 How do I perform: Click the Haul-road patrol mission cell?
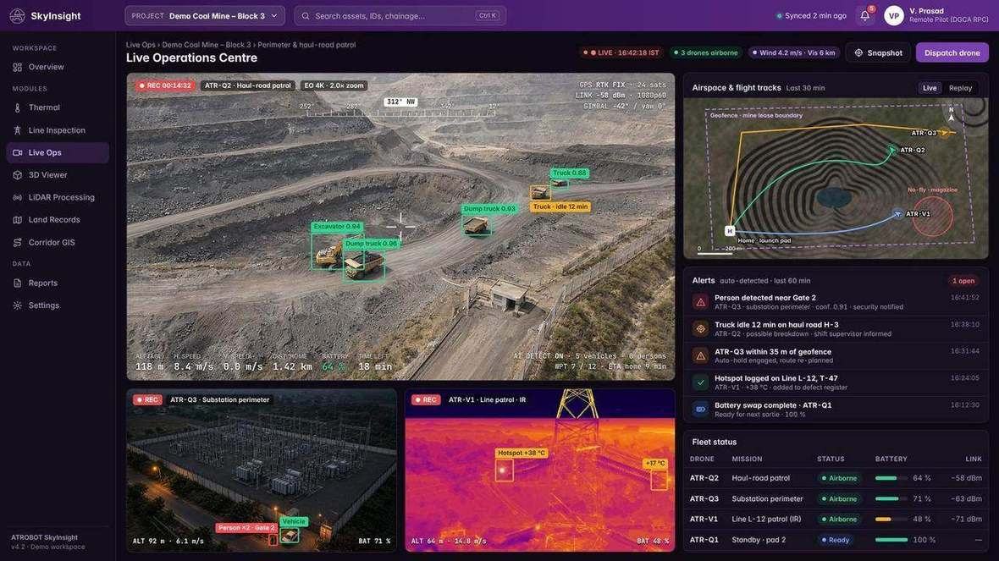pos(761,478)
